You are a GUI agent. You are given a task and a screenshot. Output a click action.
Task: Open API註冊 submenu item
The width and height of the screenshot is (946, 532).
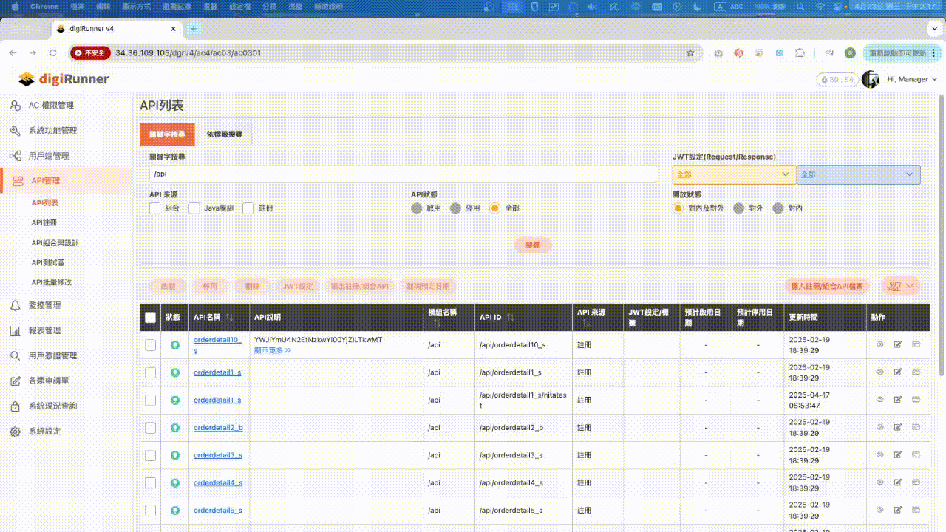pyautogui.click(x=44, y=222)
